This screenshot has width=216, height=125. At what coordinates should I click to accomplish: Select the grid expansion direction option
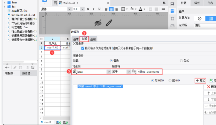click(x=211, y=19)
